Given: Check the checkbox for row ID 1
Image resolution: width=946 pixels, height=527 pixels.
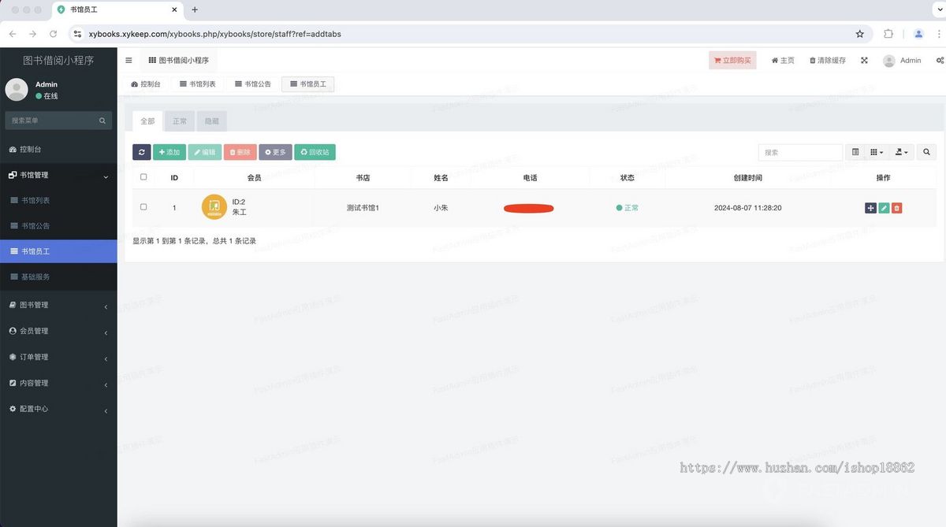Looking at the screenshot, I should (x=143, y=207).
